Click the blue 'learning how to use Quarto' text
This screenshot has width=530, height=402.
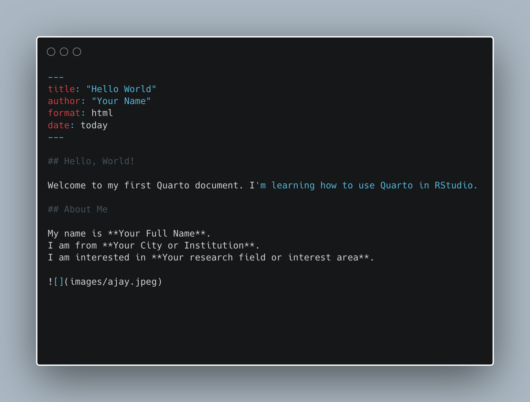342,185
